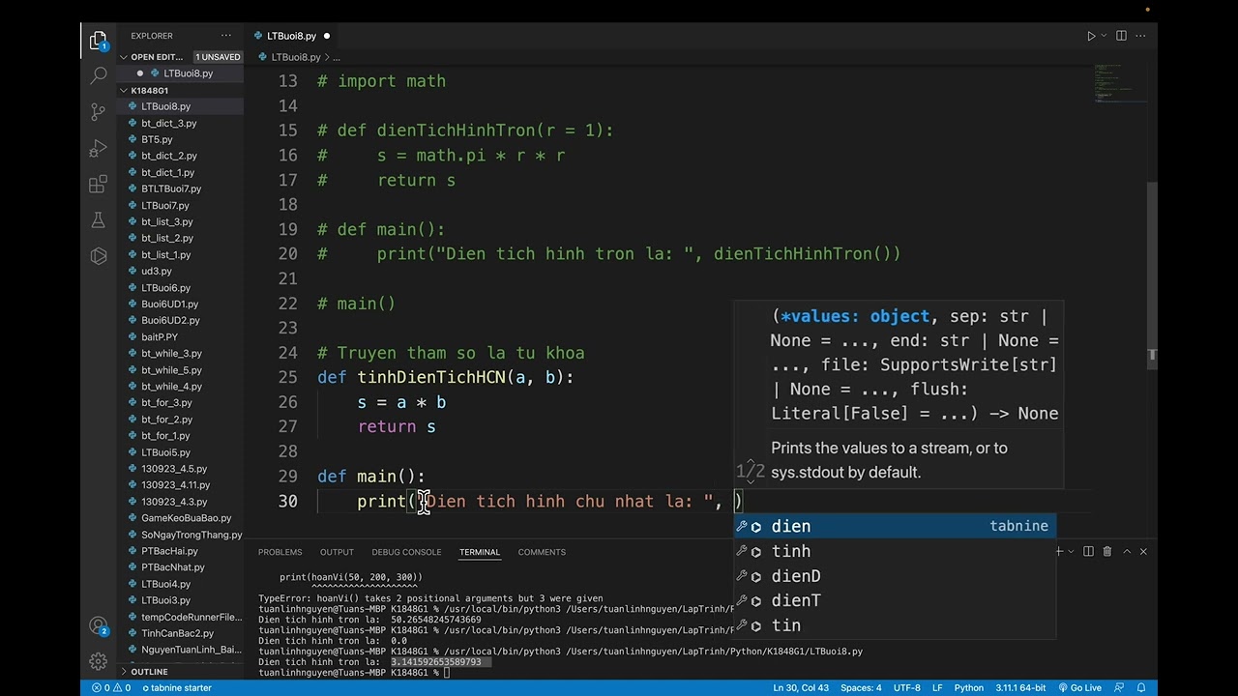Viewport: 1238px width, 696px height.
Task: Switch to the Comments tab
Action: click(x=542, y=552)
